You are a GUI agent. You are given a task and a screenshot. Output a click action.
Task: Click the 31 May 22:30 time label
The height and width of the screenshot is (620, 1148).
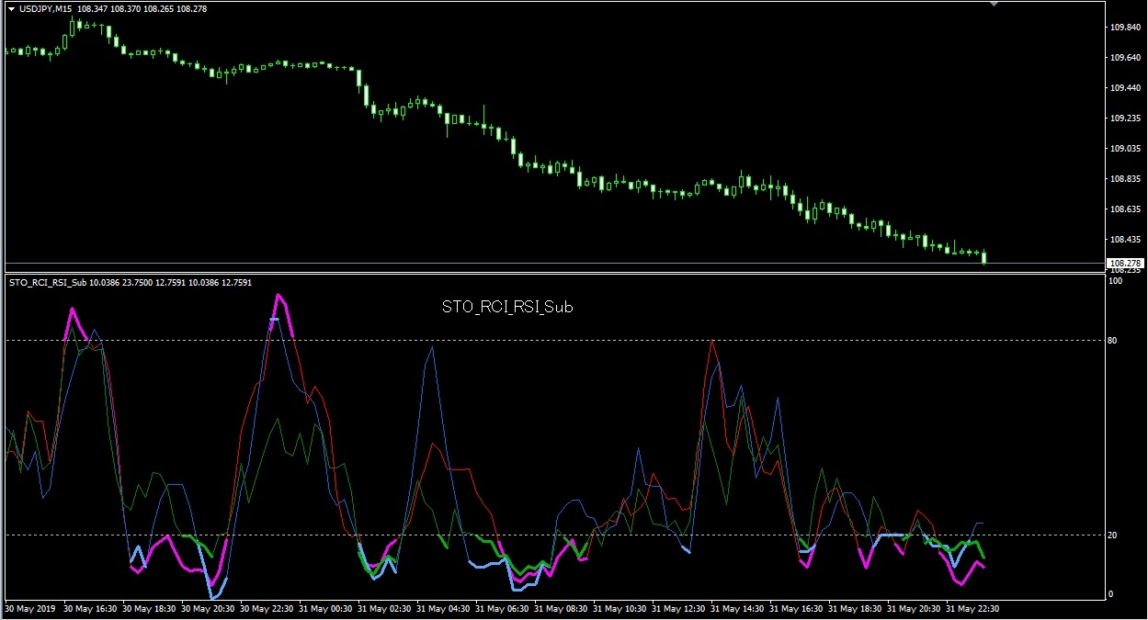pyautogui.click(x=973, y=608)
